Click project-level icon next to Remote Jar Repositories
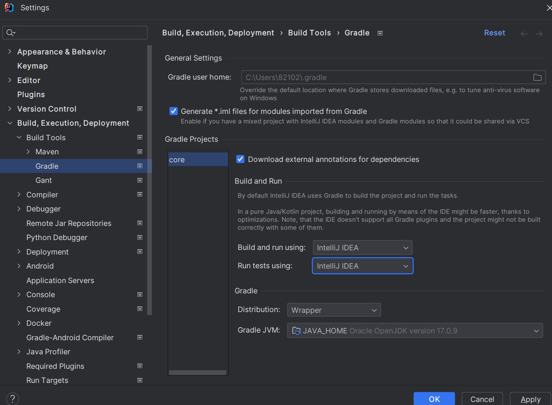 pyautogui.click(x=140, y=223)
